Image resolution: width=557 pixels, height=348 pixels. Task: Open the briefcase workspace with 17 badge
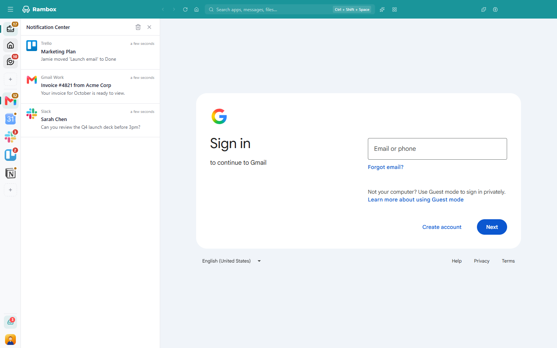(10, 29)
